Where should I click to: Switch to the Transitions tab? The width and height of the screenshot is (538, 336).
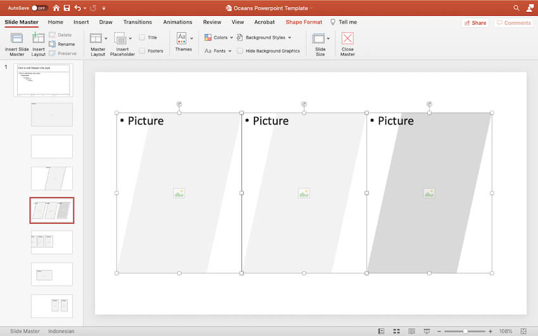[x=137, y=22]
